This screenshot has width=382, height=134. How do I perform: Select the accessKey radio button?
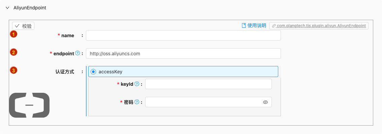click(x=93, y=72)
